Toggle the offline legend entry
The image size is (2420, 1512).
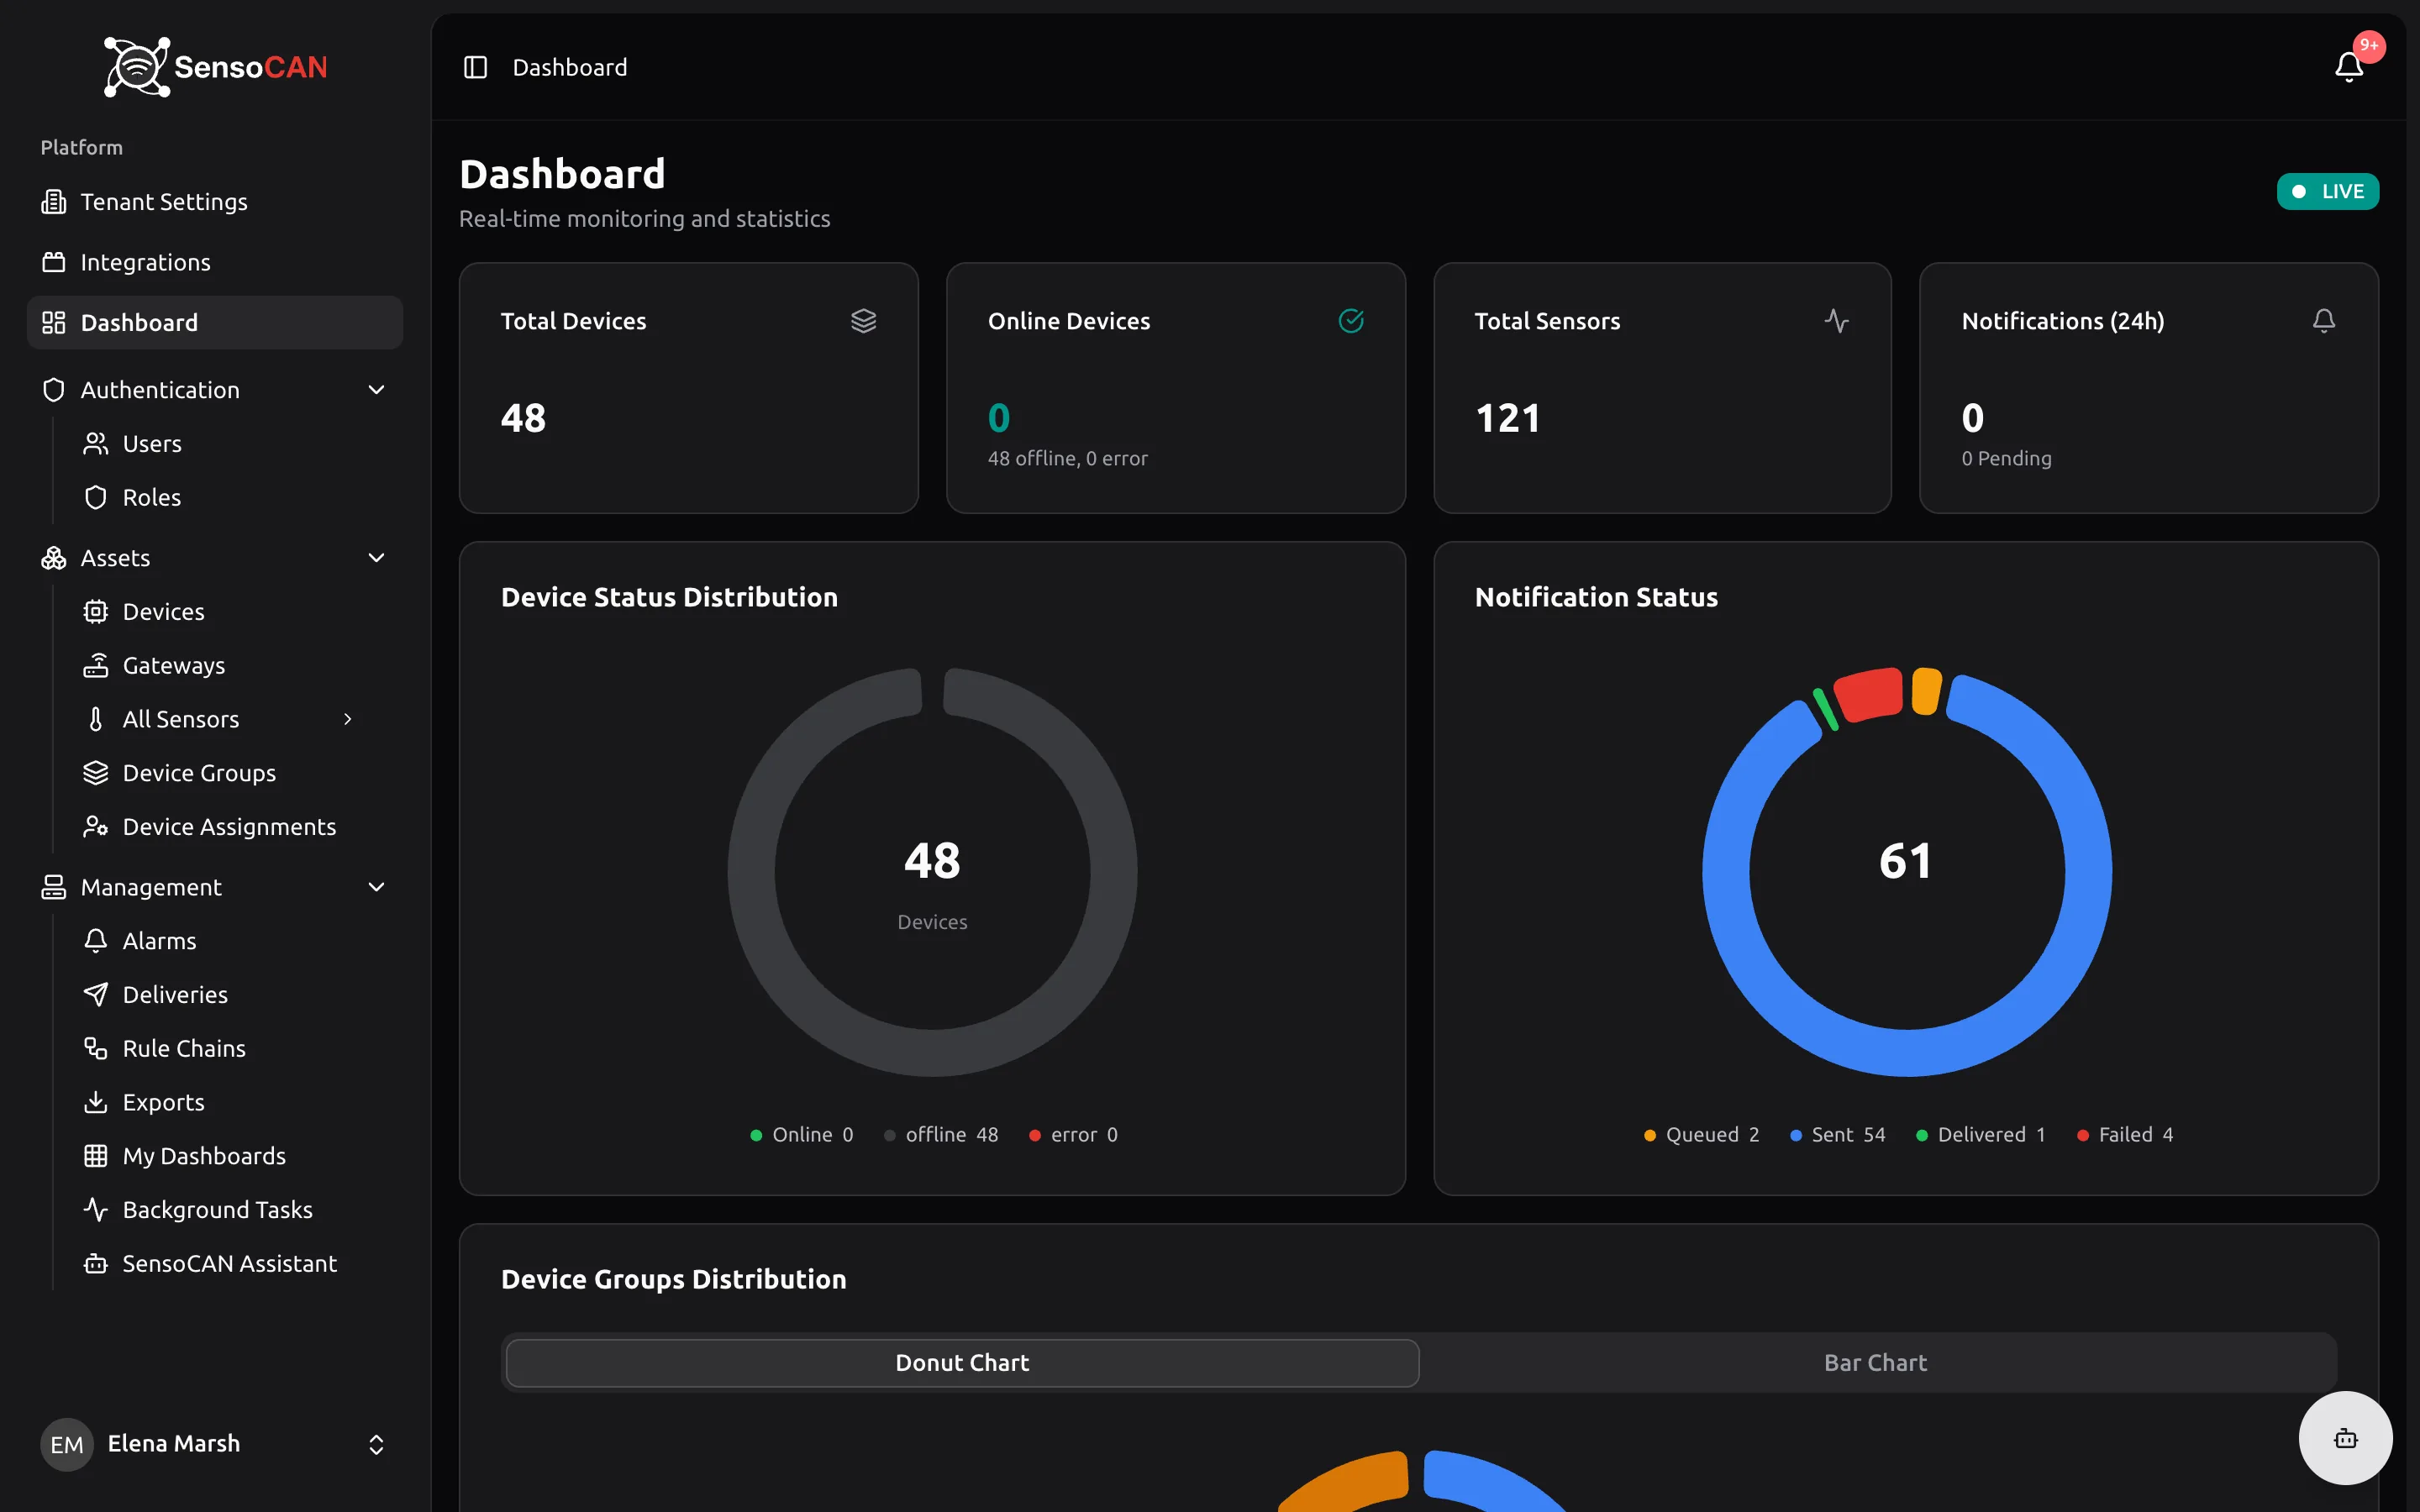pos(941,1135)
